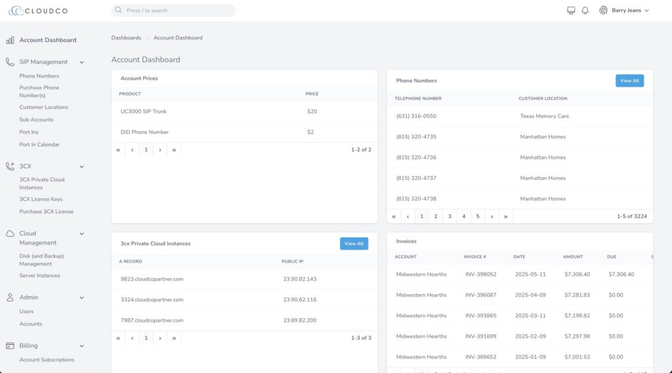
Task: Open the notifications bell
Action: [585, 11]
